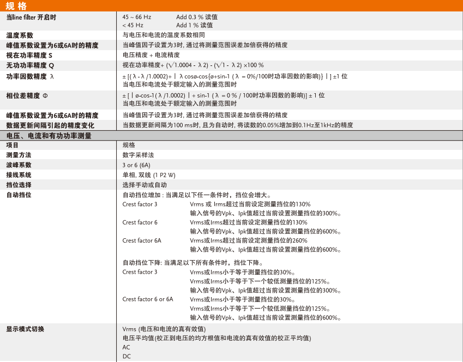Click the 数字采样法 value text
Image resolution: width=463 pixels, height=362 pixels.
[x=138, y=155]
